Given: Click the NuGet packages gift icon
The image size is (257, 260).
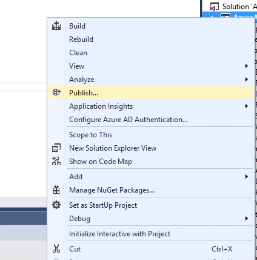Looking at the screenshot, I should [x=56, y=190].
